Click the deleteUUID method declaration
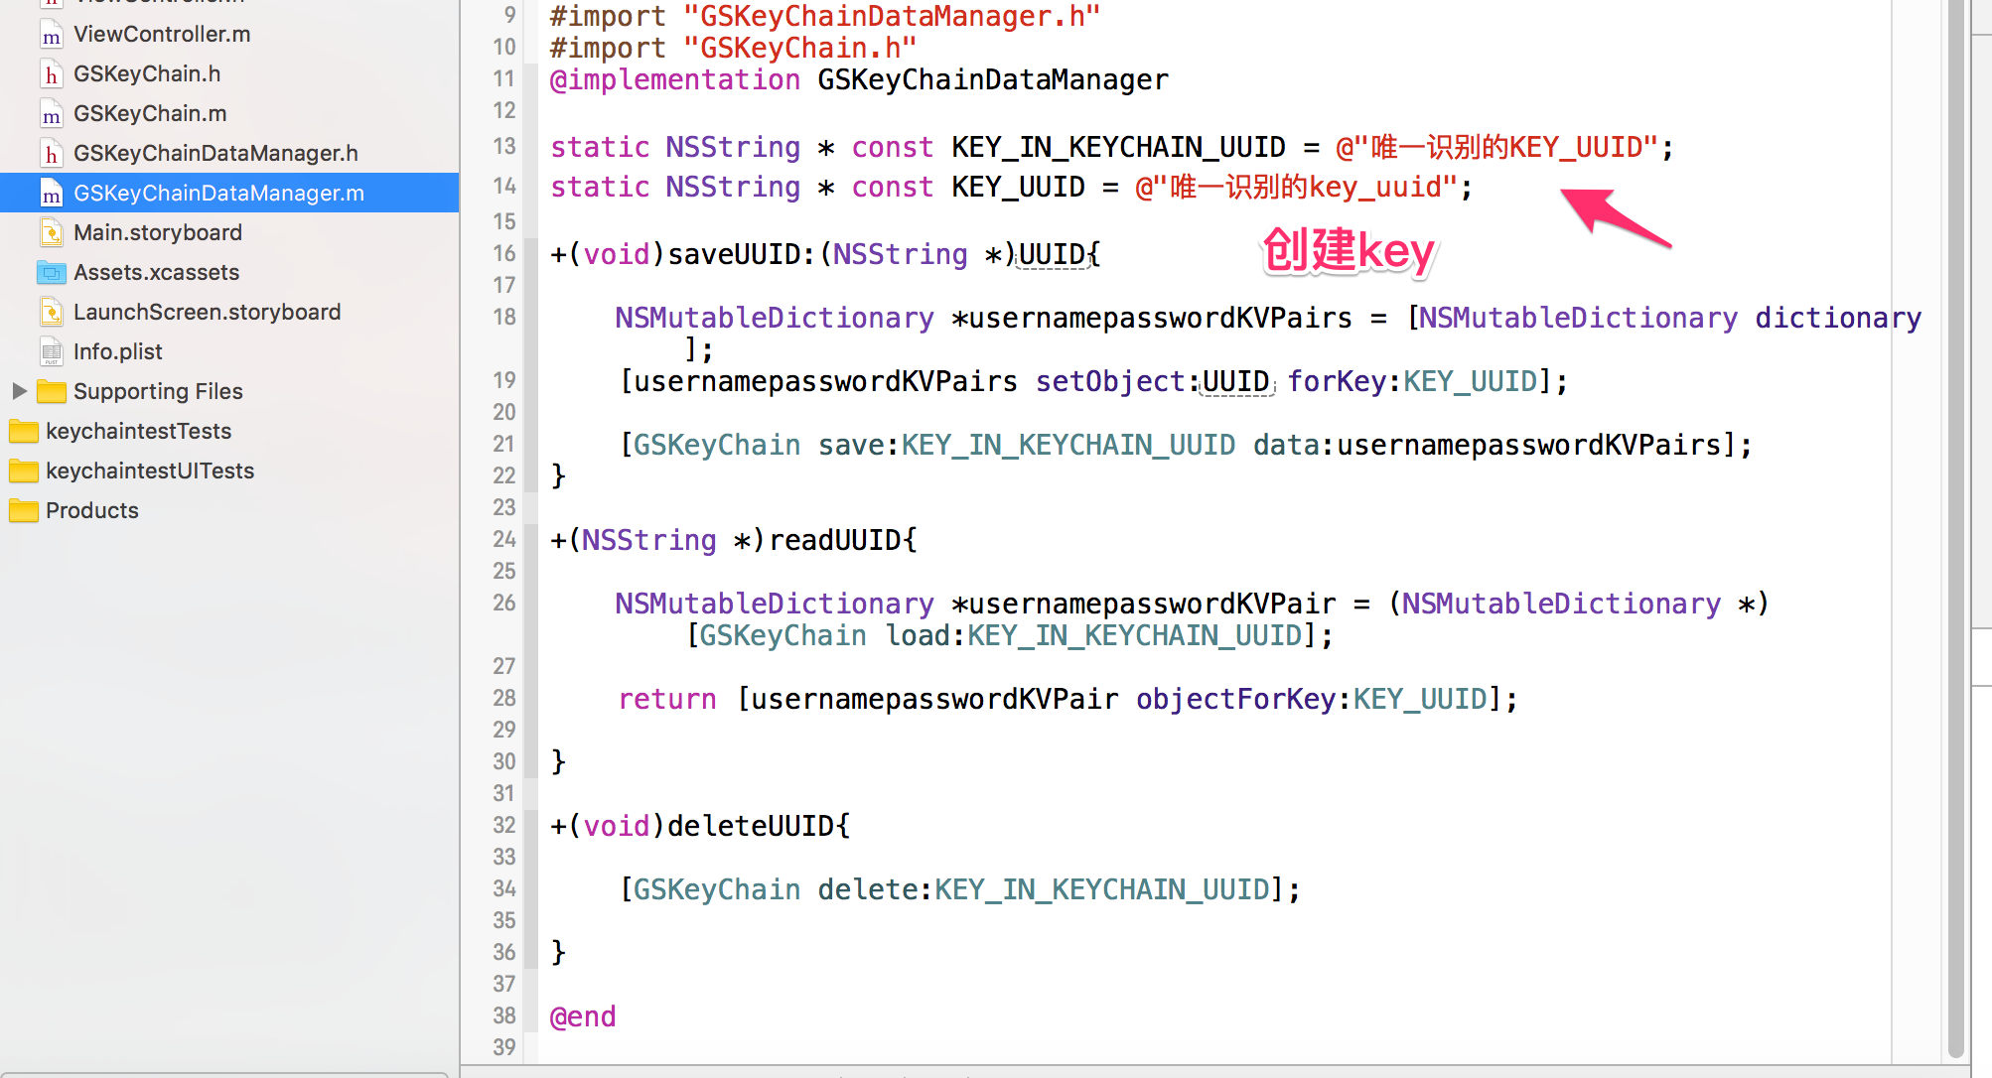Screen dimensions: 1992x1078 [750, 826]
